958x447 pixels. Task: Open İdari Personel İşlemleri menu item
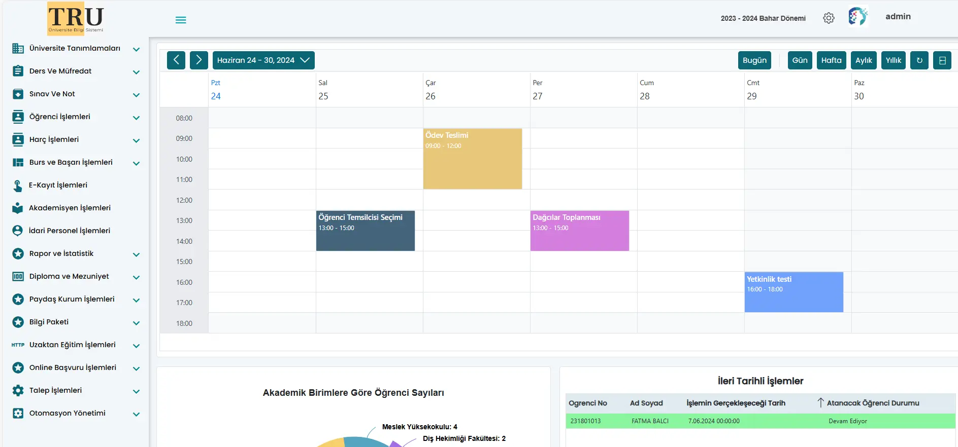point(70,231)
